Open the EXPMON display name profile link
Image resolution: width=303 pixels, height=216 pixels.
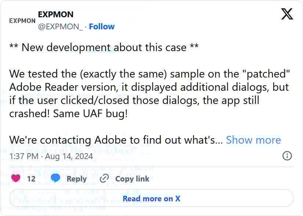pos(56,14)
